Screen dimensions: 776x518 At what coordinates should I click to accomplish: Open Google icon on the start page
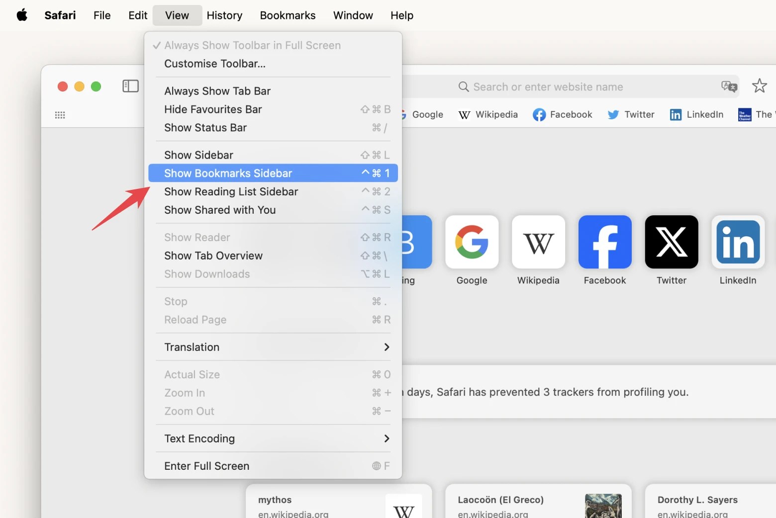pos(471,242)
